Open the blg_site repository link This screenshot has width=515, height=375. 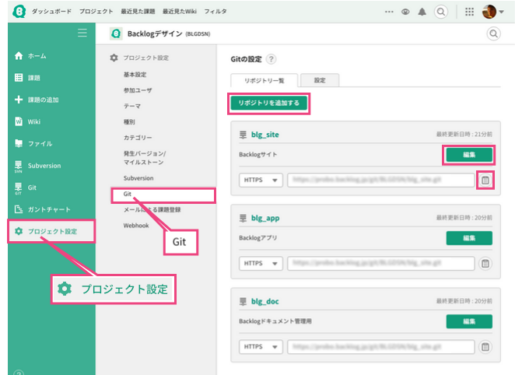click(265, 135)
